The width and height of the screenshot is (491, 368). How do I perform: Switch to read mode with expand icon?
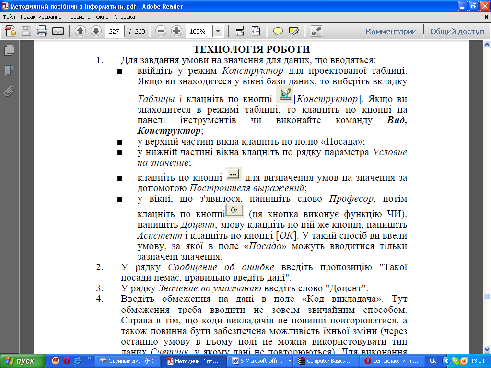pos(316,31)
